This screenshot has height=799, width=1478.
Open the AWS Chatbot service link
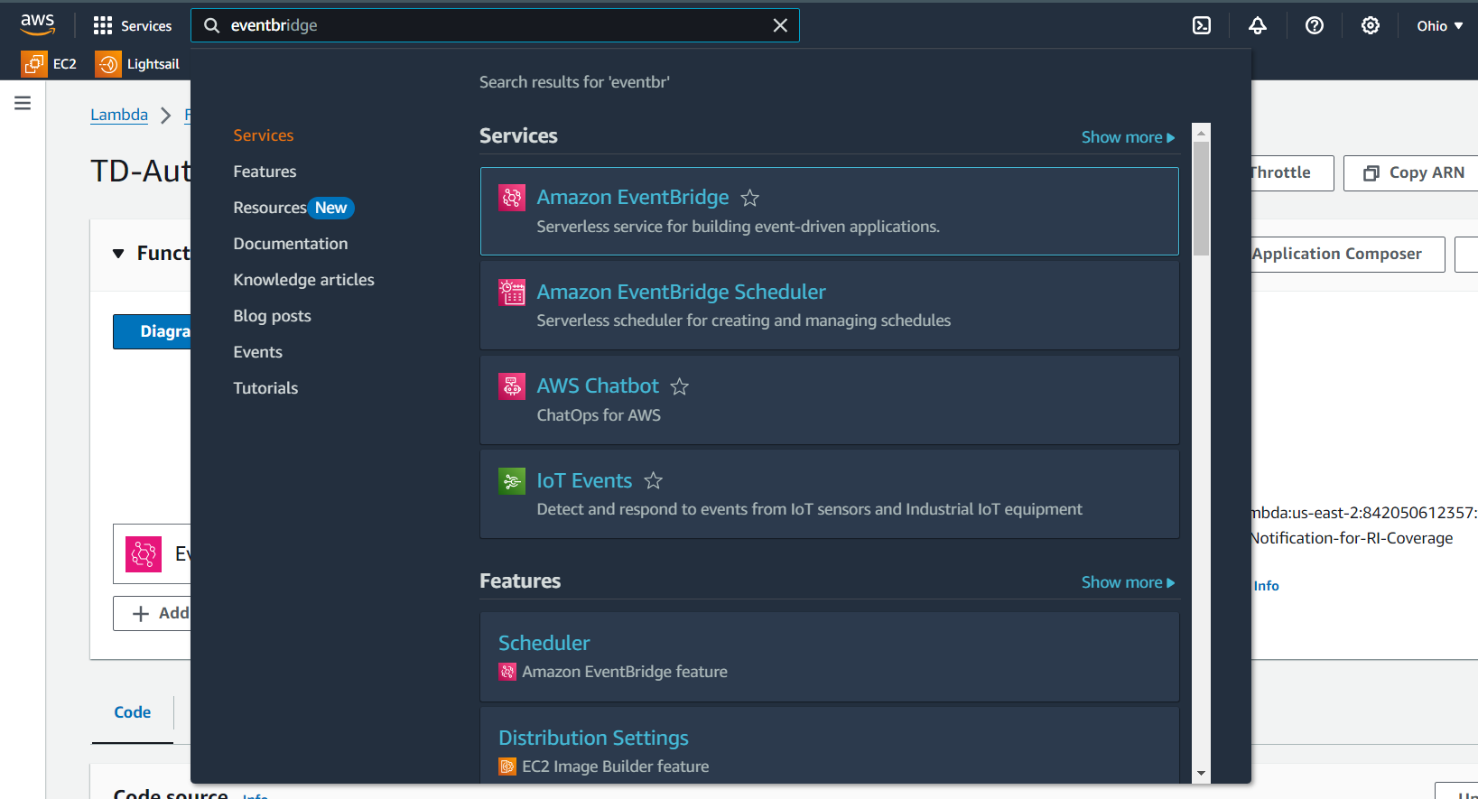pyautogui.click(x=598, y=386)
